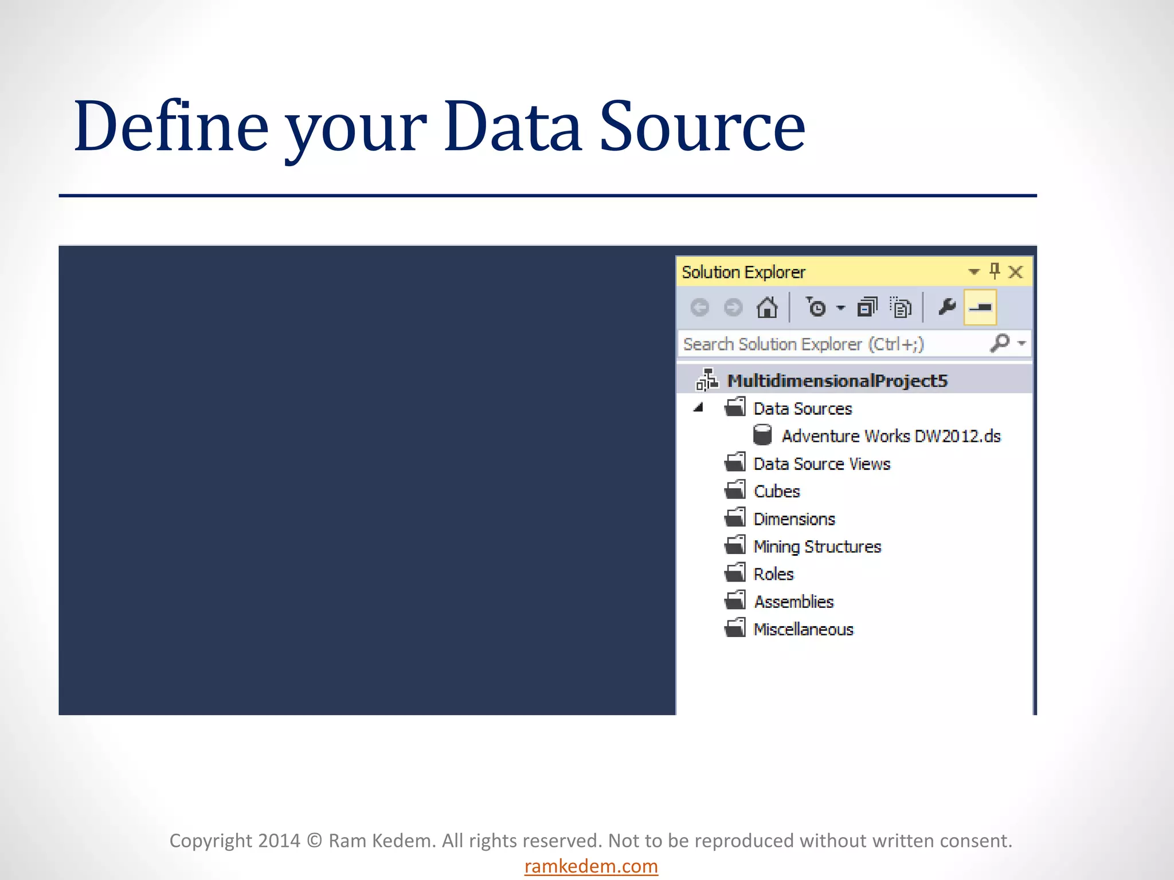Select the Data Source Views folder

pos(821,463)
